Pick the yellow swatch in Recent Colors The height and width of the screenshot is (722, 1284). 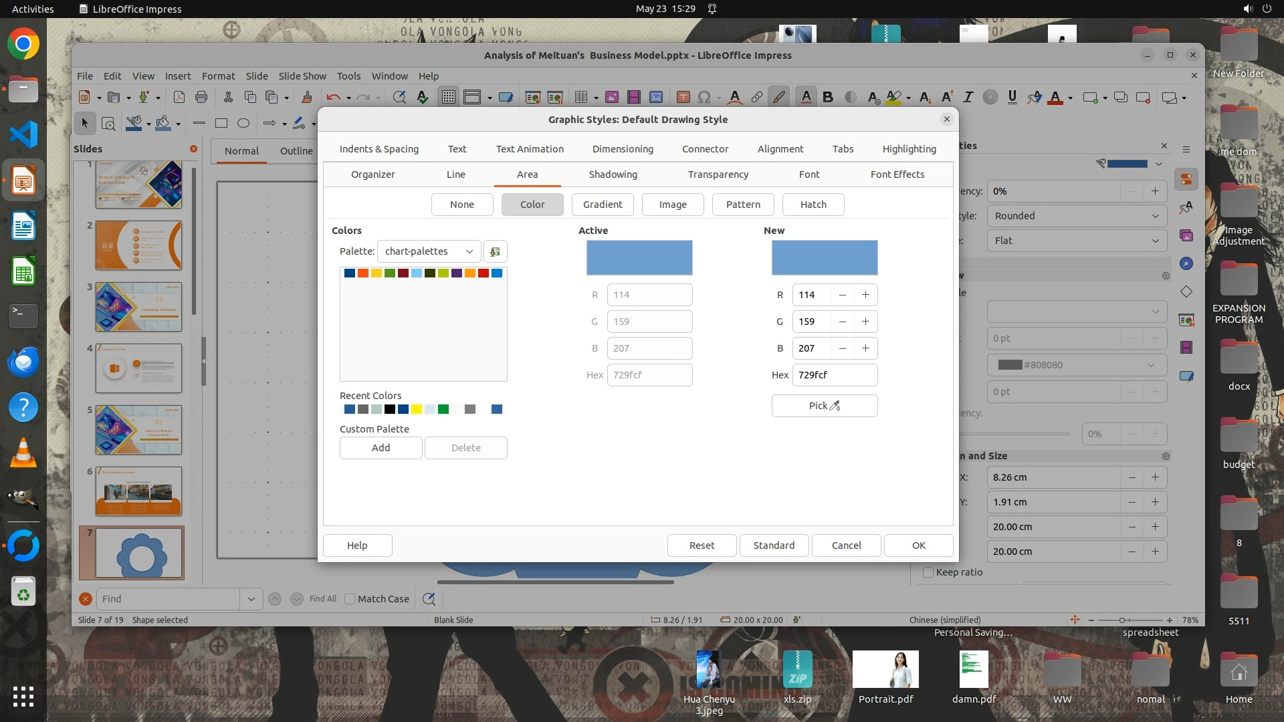[417, 409]
